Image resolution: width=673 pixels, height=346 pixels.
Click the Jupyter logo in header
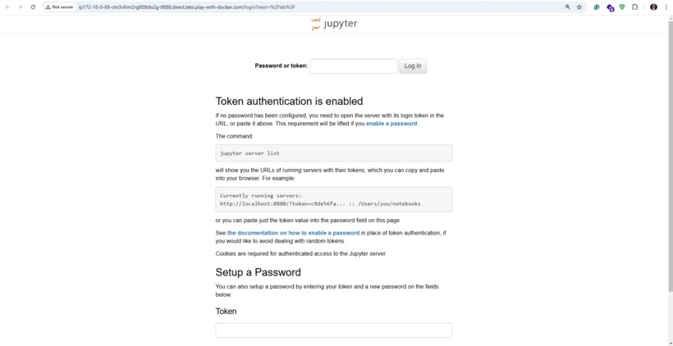click(x=334, y=24)
